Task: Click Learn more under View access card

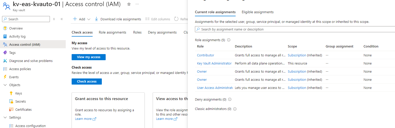Action: tap(167, 119)
